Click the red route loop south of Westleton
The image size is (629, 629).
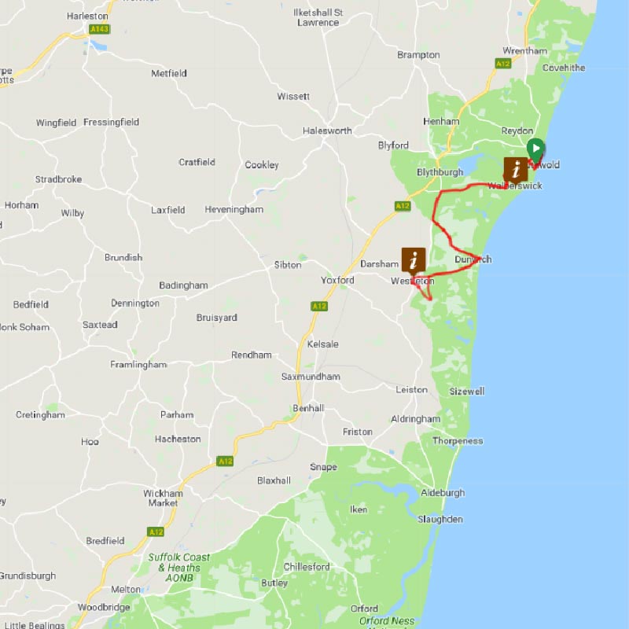424,289
